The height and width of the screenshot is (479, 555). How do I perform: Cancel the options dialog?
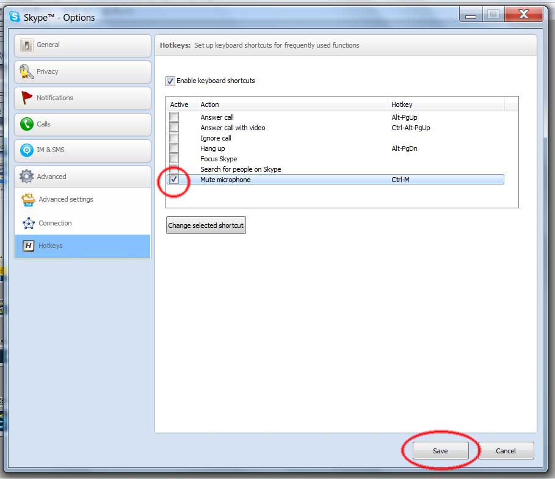(x=506, y=451)
